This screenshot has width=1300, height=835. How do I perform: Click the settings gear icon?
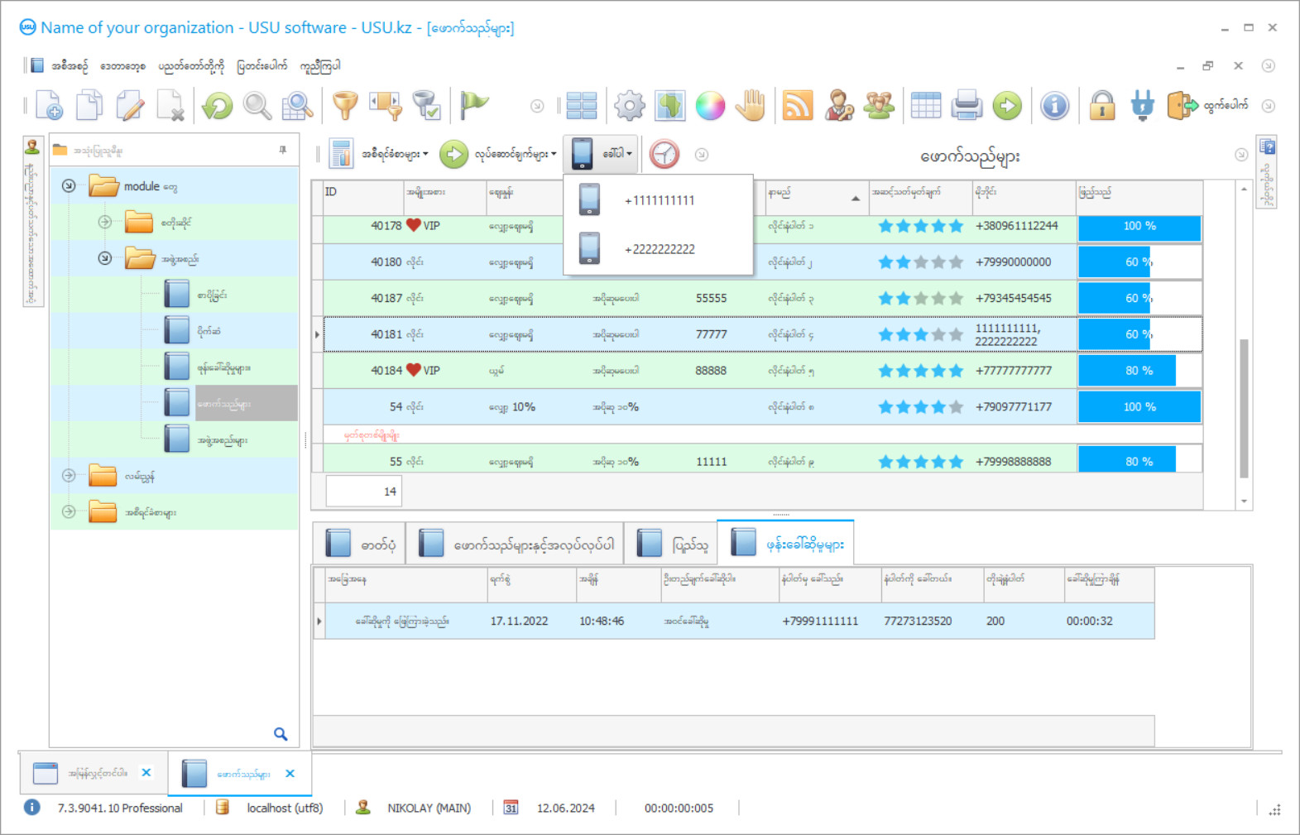pos(629,106)
